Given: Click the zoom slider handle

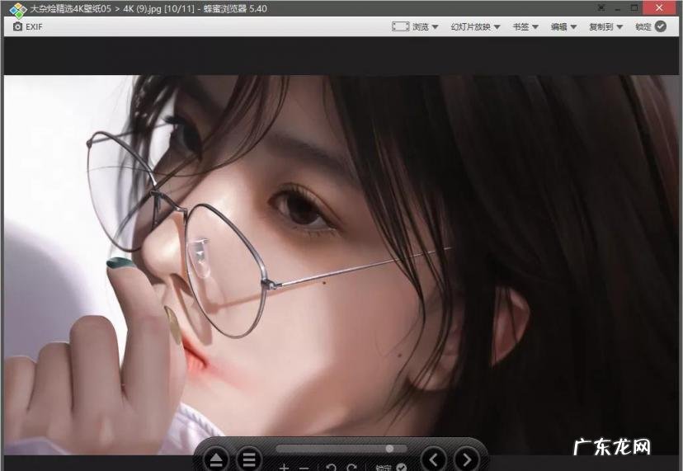Looking at the screenshot, I should click(x=389, y=449).
